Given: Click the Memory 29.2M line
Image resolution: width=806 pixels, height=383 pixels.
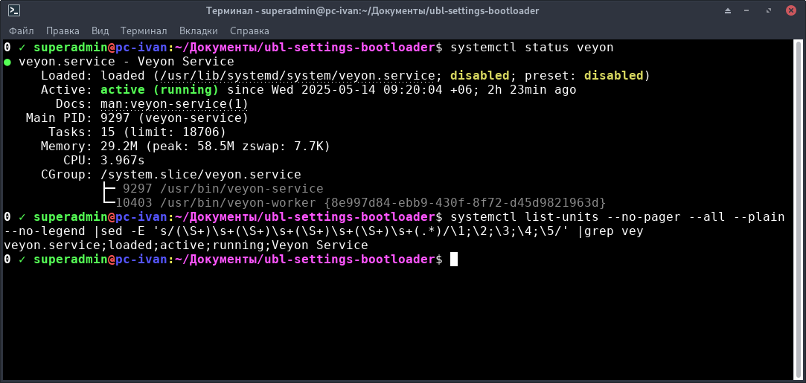Looking at the screenshot, I should (x=185, y=147).
